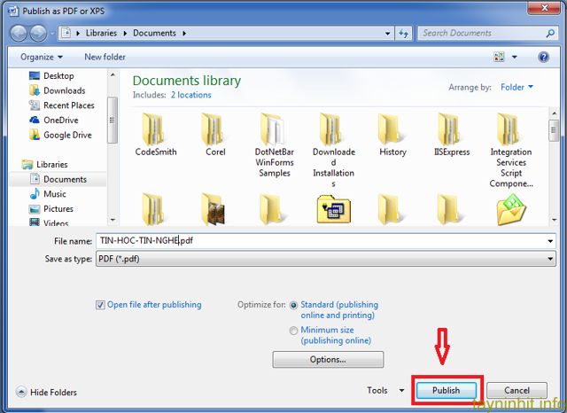This screenshot has height=413, width=567.
Task: Select Standard publishing optimization
Action: (294, 305)
